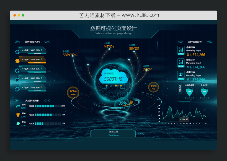
Task: Select the ACTUAL marketing target icon
Action: pyautogui.click(x=181, y=62)
